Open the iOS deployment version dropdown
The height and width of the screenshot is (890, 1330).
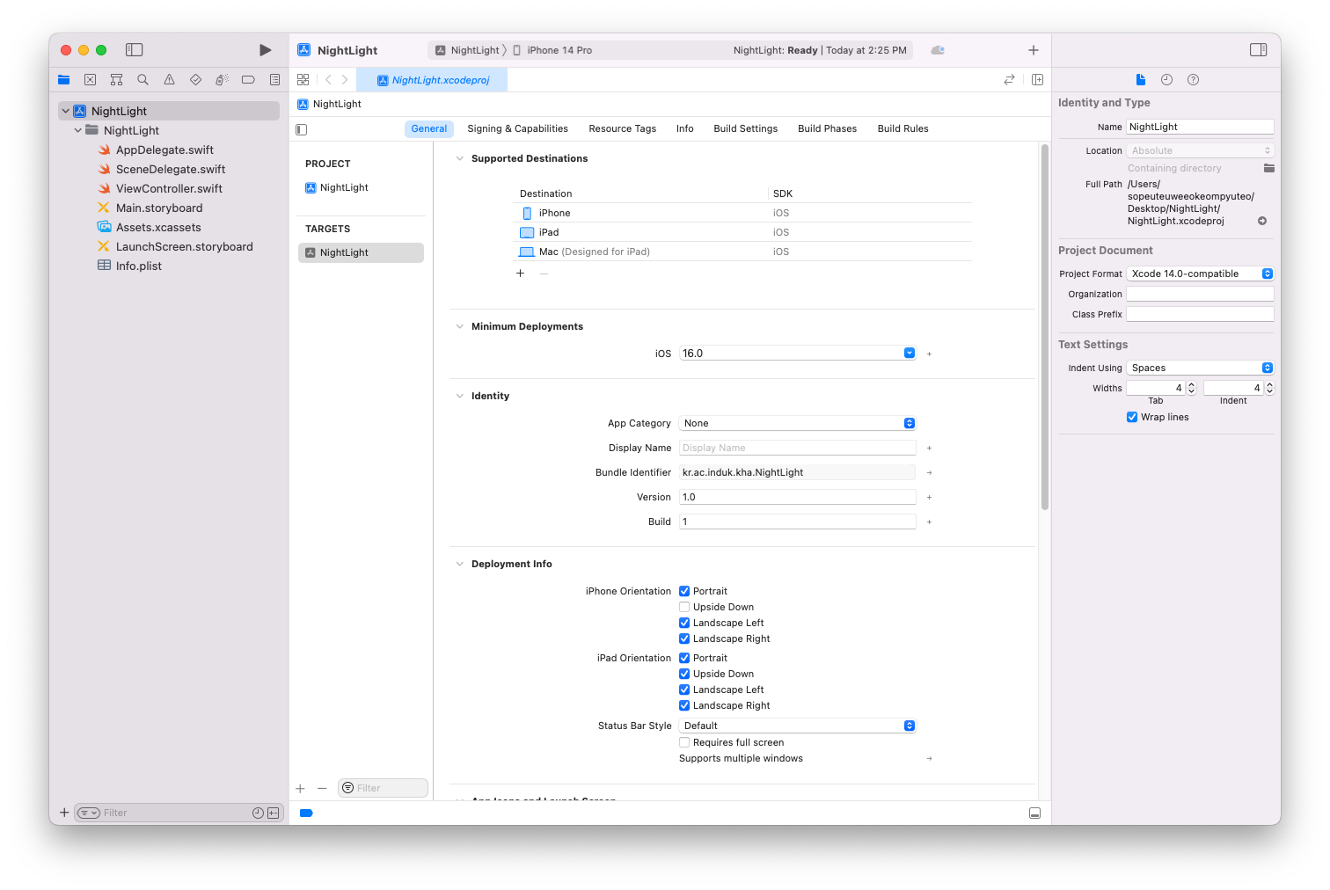(909, 354)
